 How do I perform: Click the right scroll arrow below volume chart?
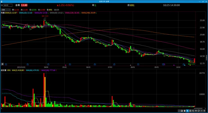pos(205,108)
